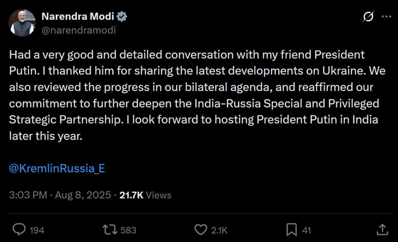Open the 194 replies count

pos(37,231)
